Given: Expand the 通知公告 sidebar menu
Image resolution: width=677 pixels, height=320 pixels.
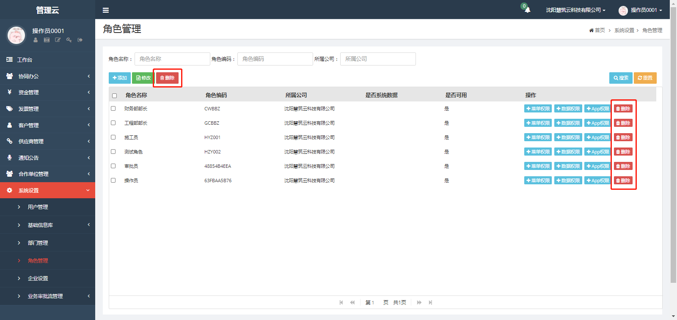Looking at the screenshot, I should [47, 158].
